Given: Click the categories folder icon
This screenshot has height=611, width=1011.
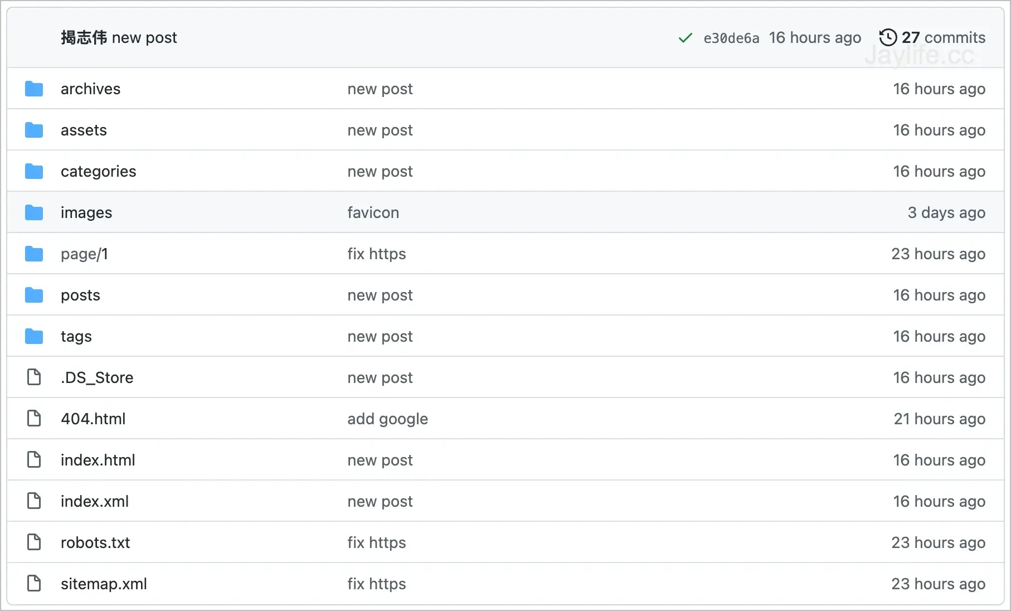Looking at the screenshot, I should [34, 171].
